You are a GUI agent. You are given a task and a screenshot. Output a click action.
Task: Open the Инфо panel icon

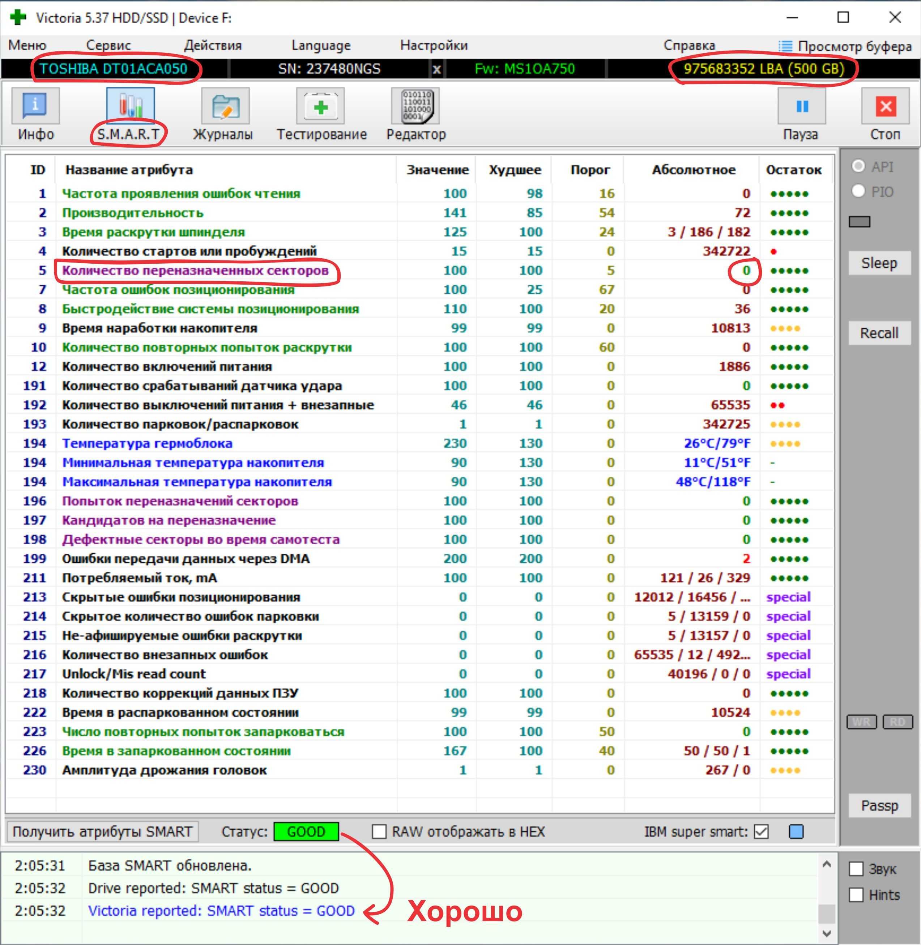click(35, 106)
